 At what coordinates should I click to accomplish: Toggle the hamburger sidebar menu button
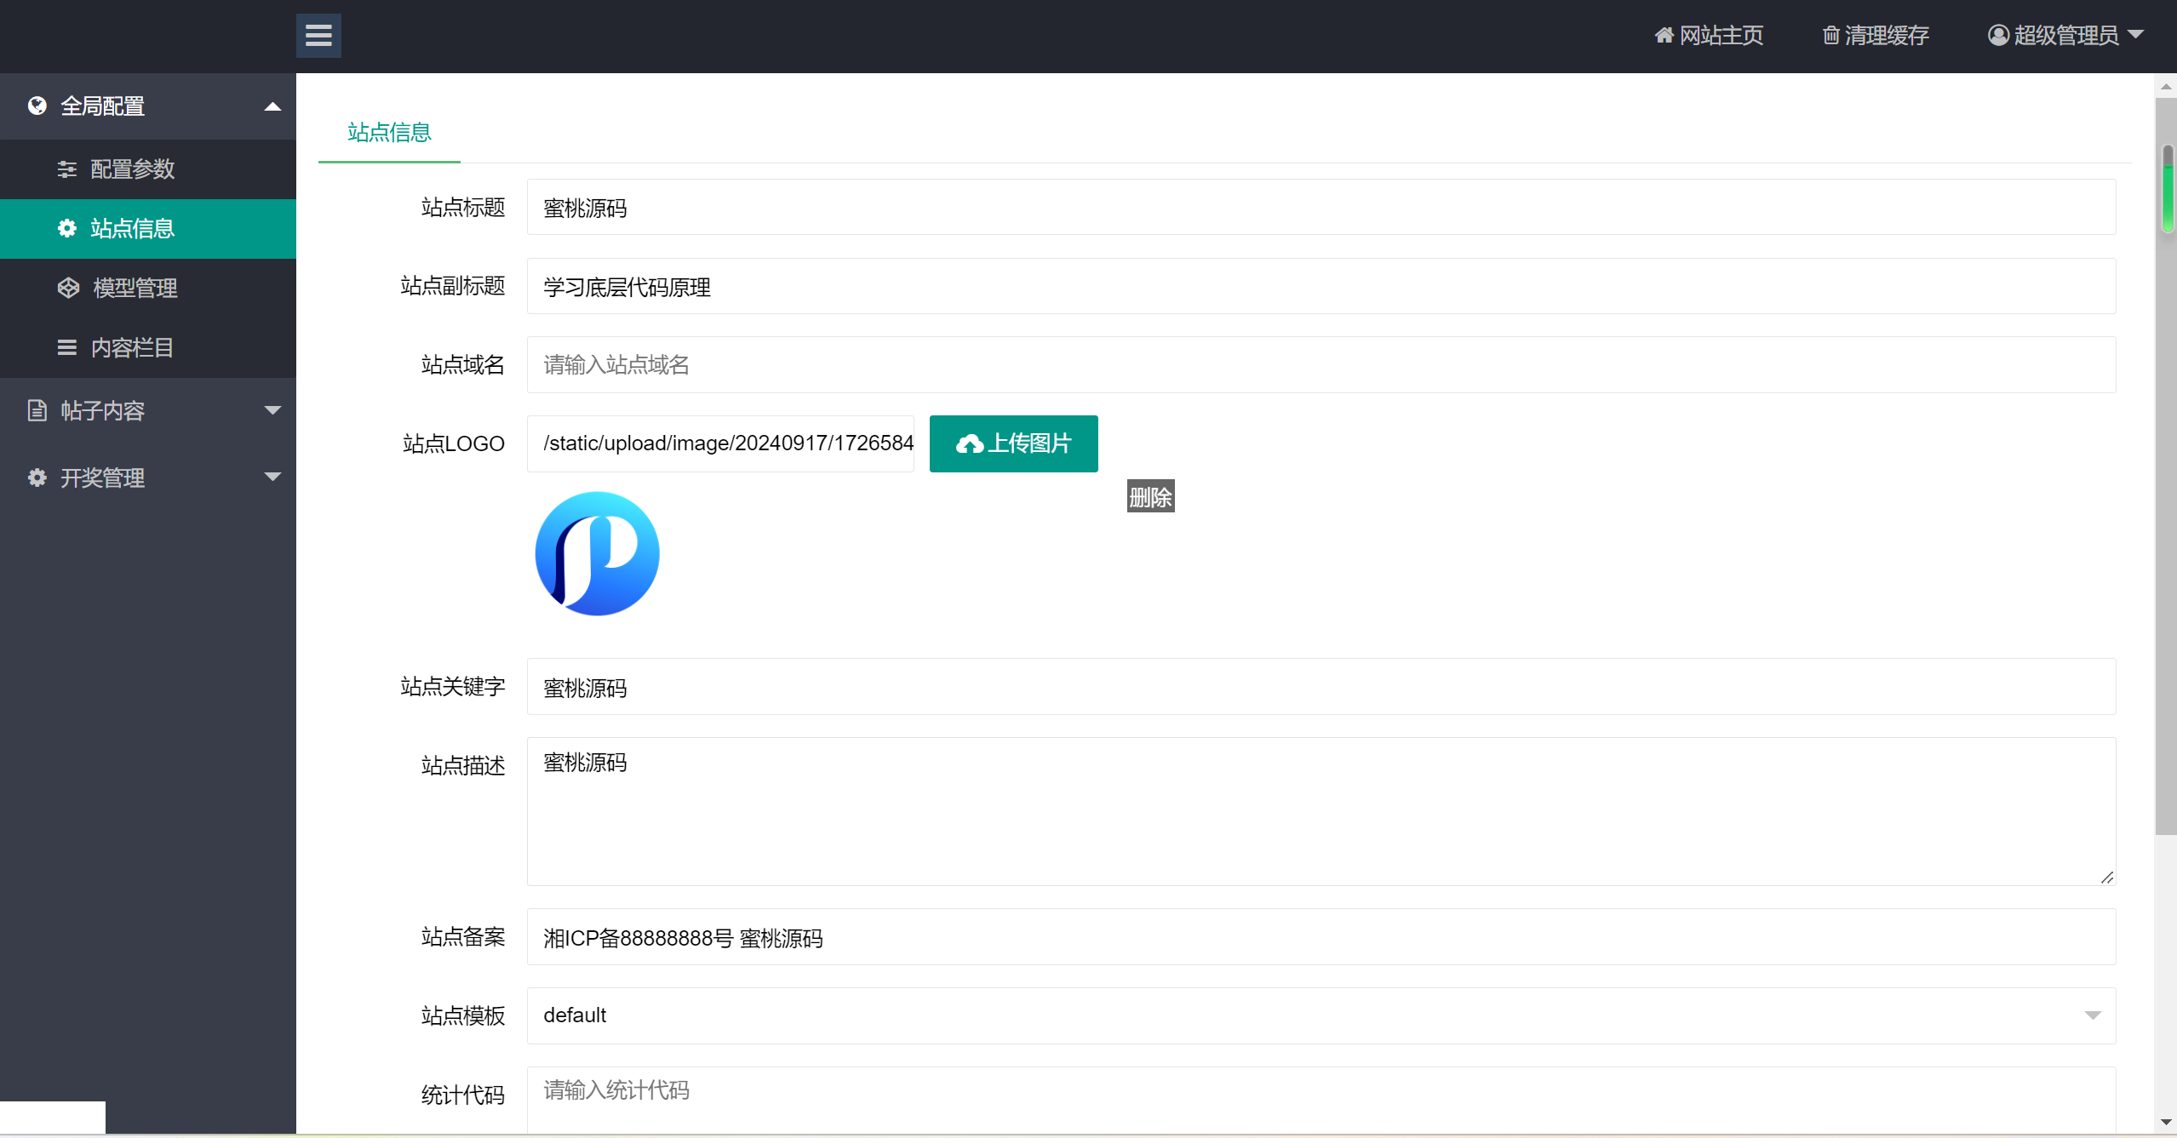(318, 36)
